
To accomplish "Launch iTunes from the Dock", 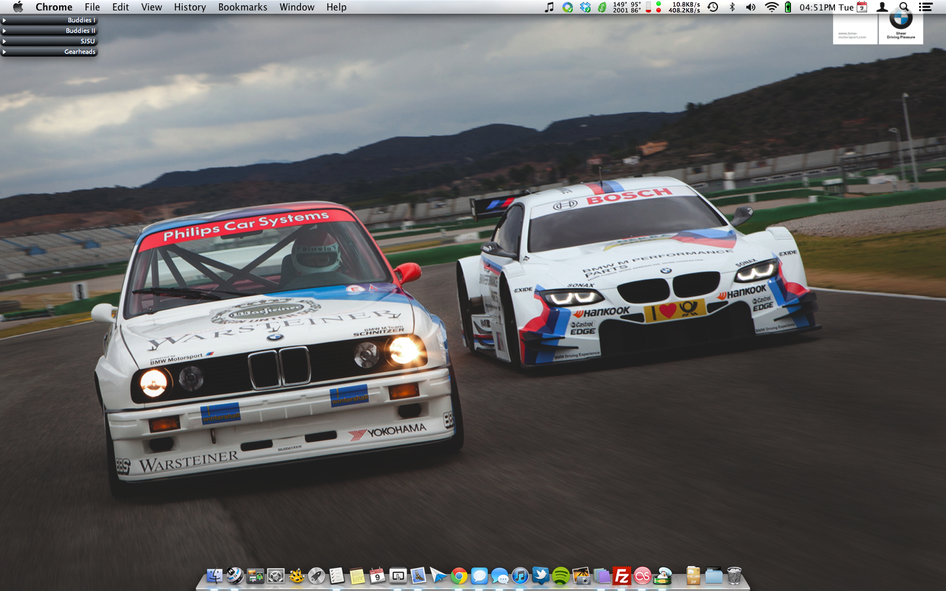I will pyautogui.click(x=520, y=576).
